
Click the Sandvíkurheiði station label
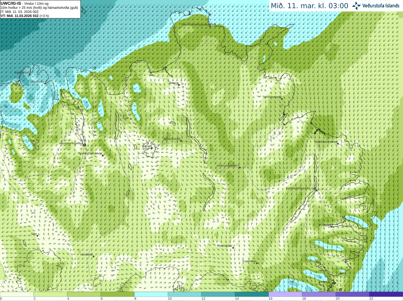(x=272, y=97)
